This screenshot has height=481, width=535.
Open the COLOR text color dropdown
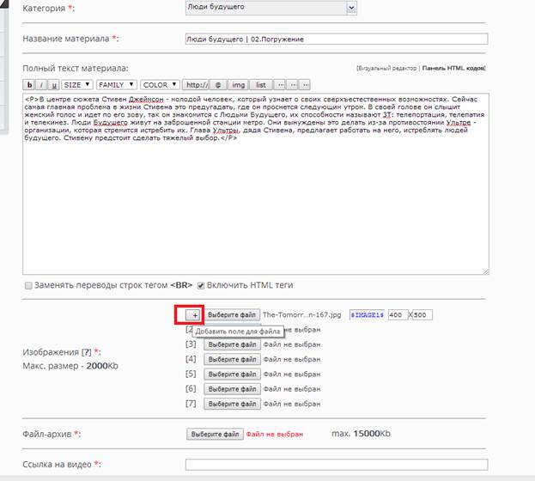point(160,85)
